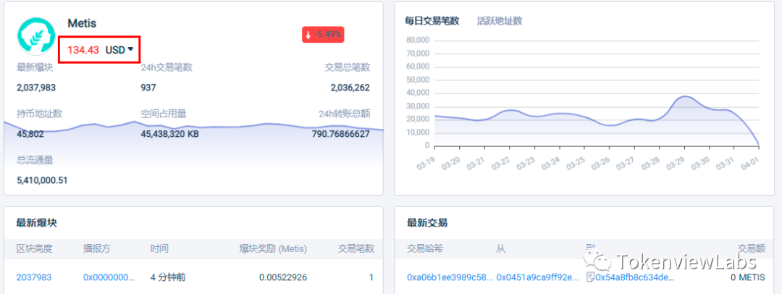
Task: Click the 134.43 price value
Action: point(83,50)
